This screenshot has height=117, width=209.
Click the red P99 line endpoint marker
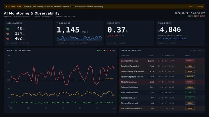(114, 68)
